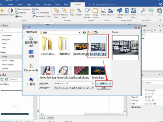This screenshot has height=122, width=163.
Task: Click the Size value 342, 225
Action: coord(152,104)
